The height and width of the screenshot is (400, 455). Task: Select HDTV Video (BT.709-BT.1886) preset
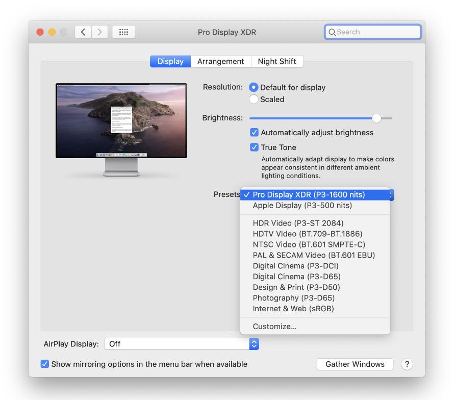pyautogui.click(x=315, y=234)
